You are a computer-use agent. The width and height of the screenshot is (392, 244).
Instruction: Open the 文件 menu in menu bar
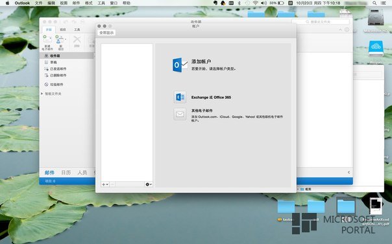38,3
